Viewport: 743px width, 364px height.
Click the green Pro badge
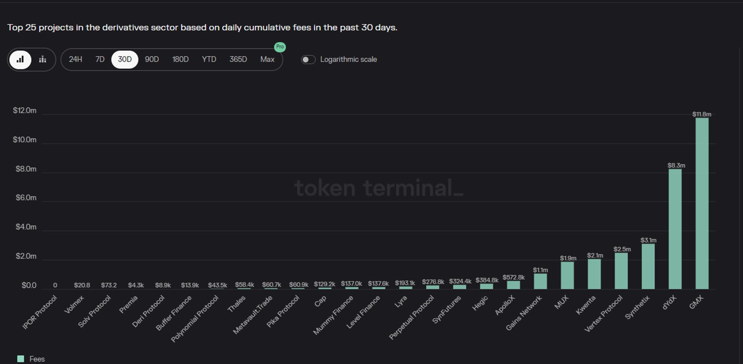click(x=280, y=47)
